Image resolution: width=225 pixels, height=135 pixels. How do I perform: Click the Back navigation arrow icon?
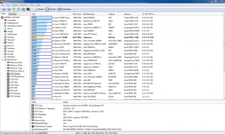pyautogui.click(x=4, y=9)
